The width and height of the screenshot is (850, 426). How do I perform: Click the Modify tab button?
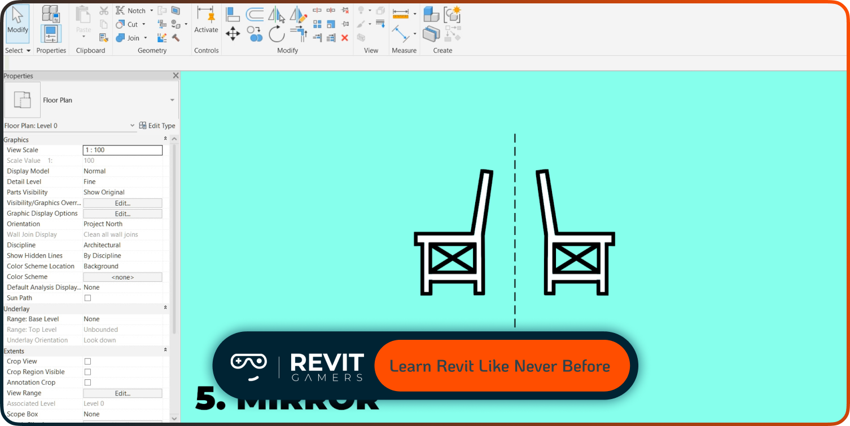coord(17,24)
